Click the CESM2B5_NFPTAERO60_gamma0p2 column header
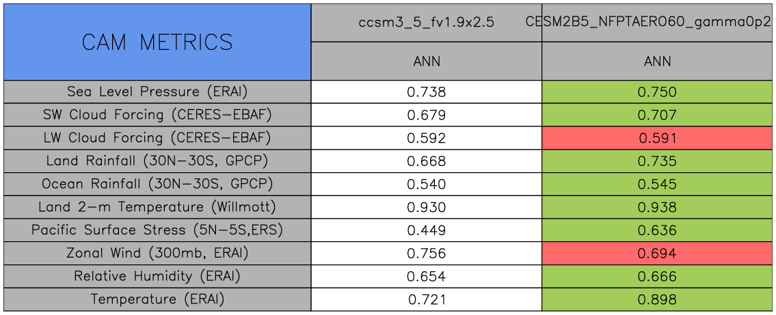776x315 pixels. pyautogui.click(x=657, y=22)
